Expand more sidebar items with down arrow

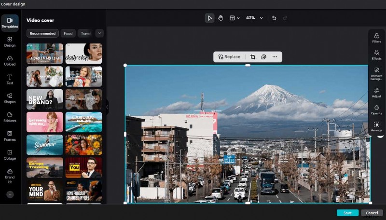pyautogui.click(x=10, y=194)
